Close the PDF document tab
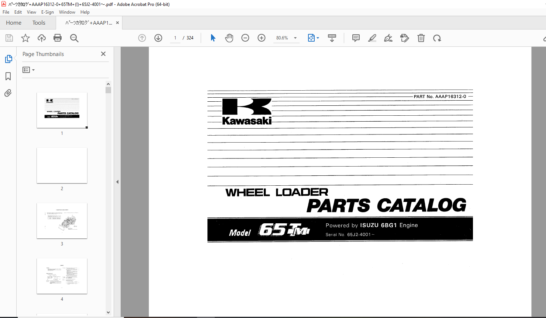This screenshot has width=546, height=318. [x=118, y=23]
